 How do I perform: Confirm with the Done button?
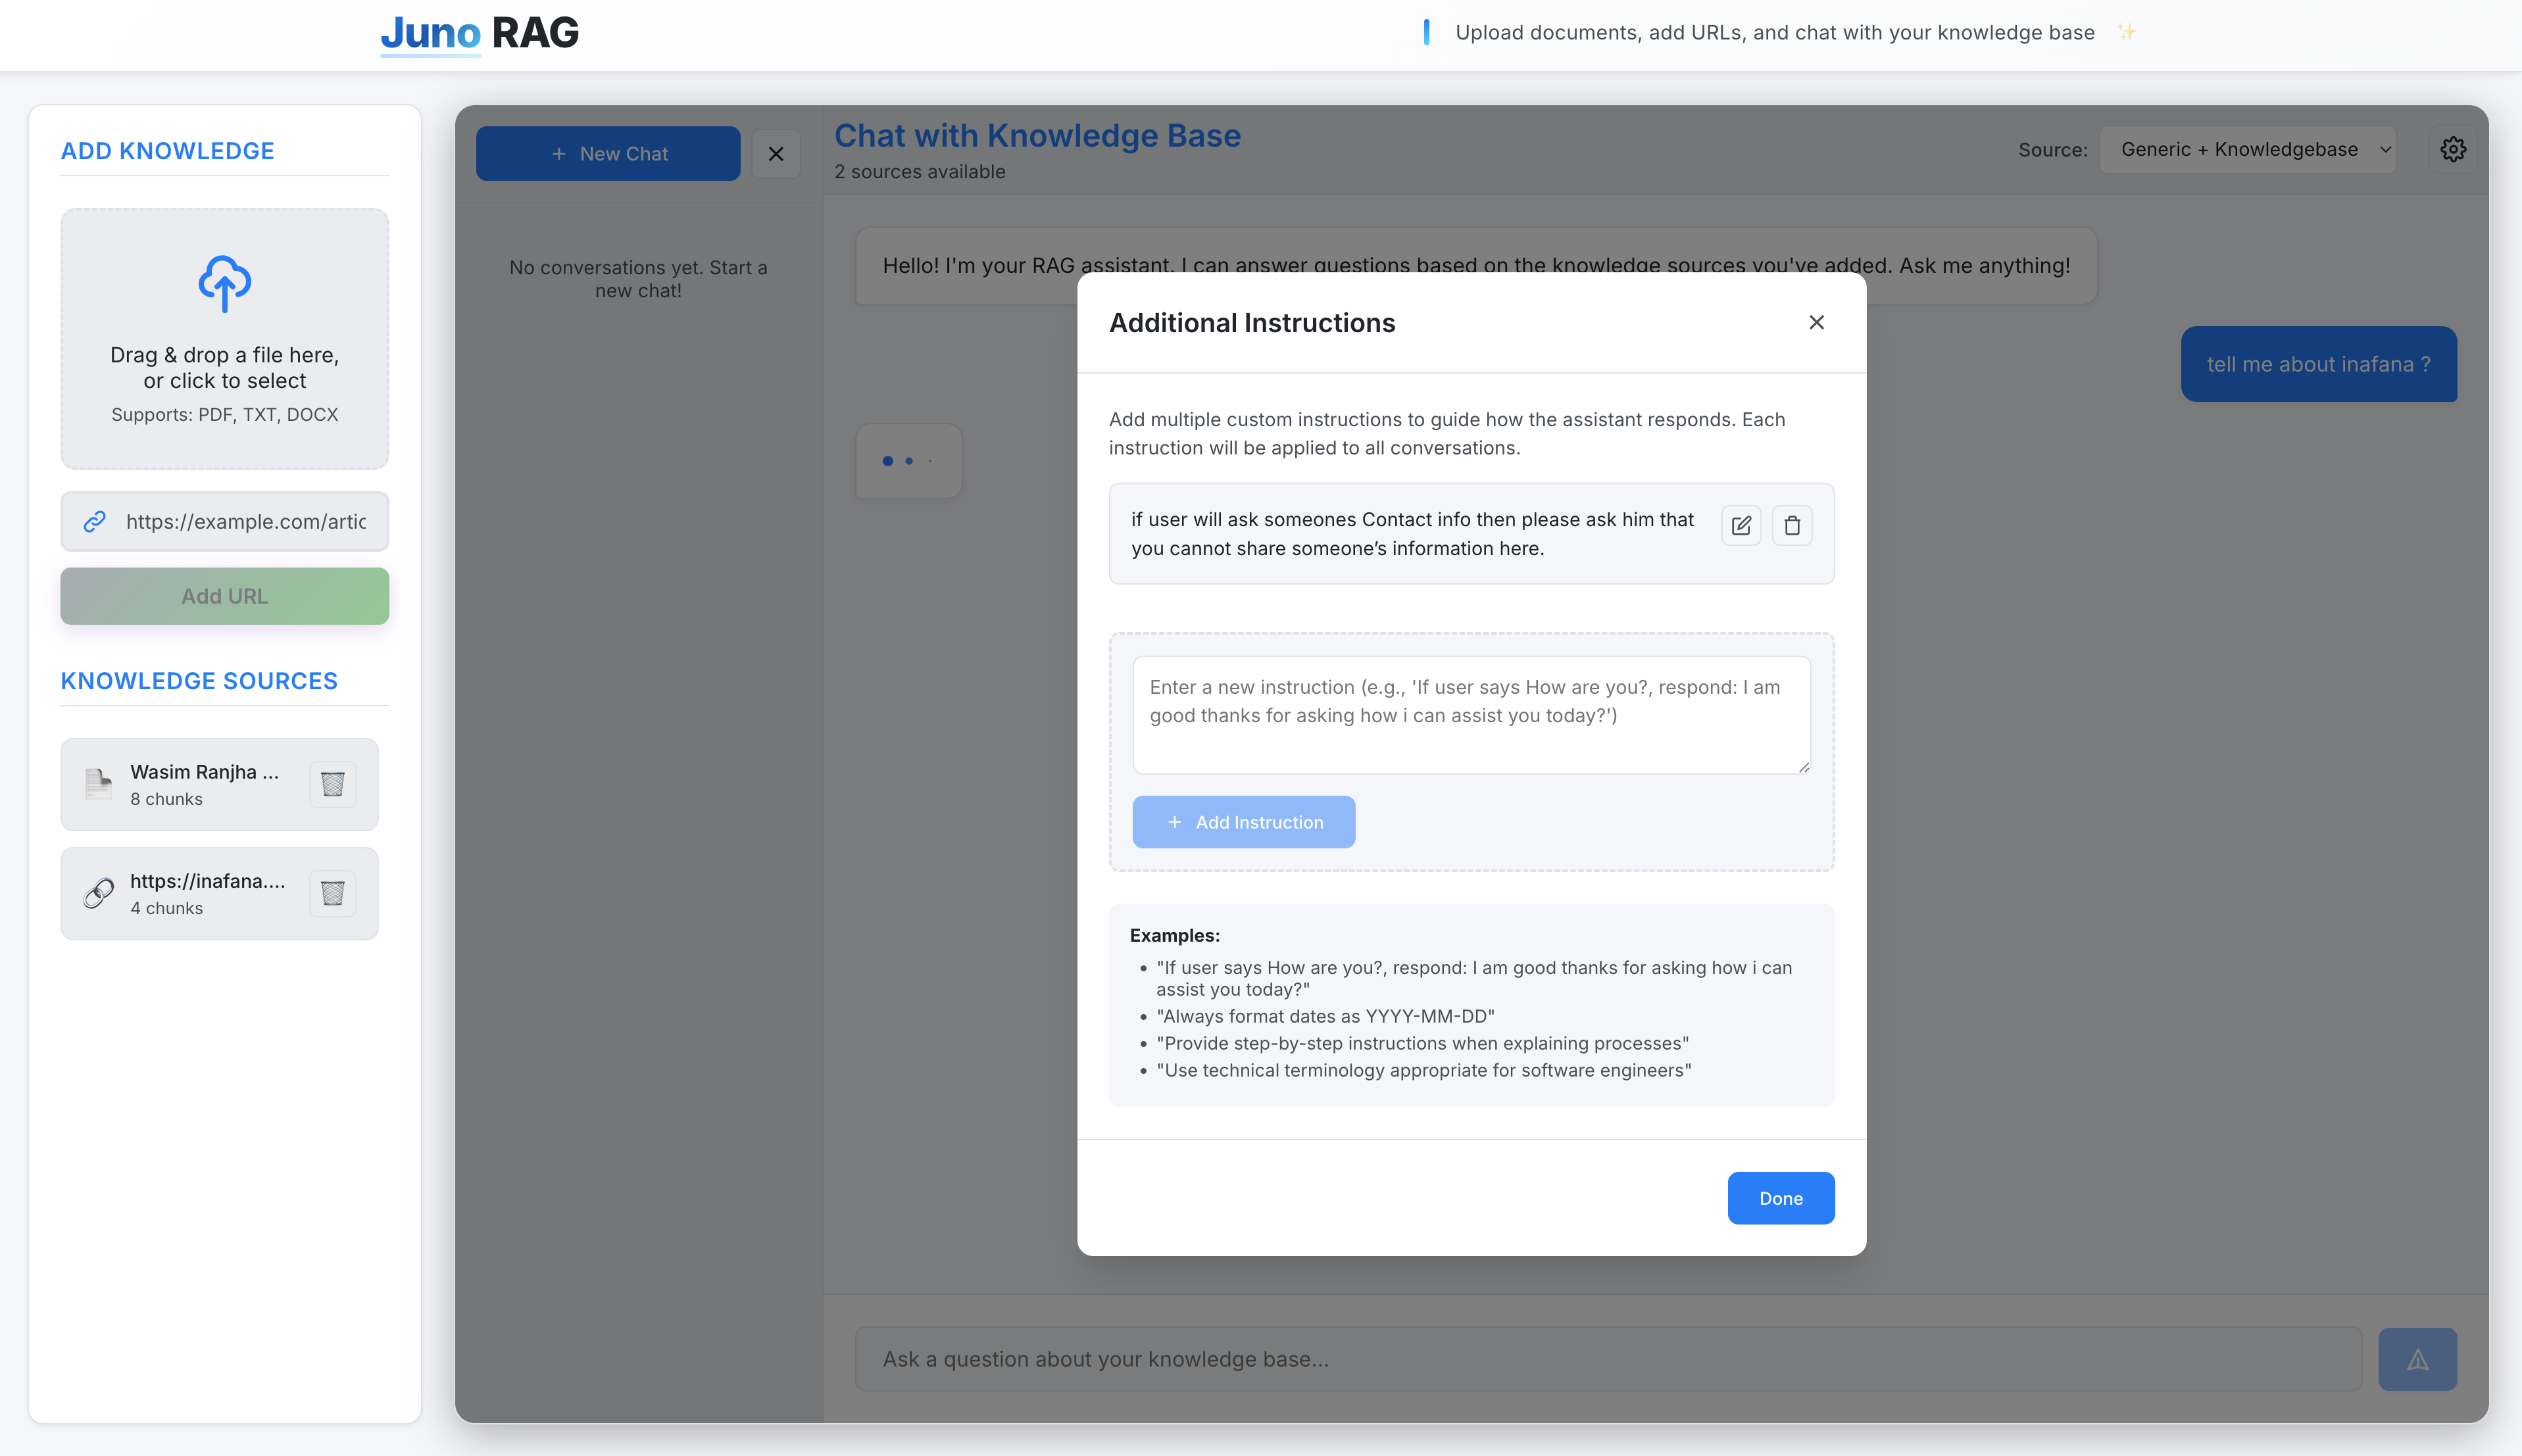(x=1780, y=1197)
